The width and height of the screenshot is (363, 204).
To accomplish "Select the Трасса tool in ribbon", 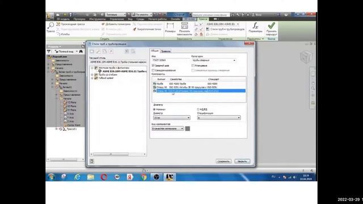I will [50, 27].
